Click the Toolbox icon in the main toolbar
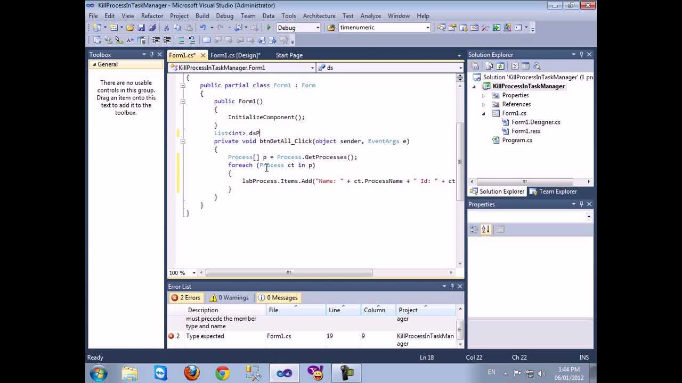682x383 pixels. [485, 27]
